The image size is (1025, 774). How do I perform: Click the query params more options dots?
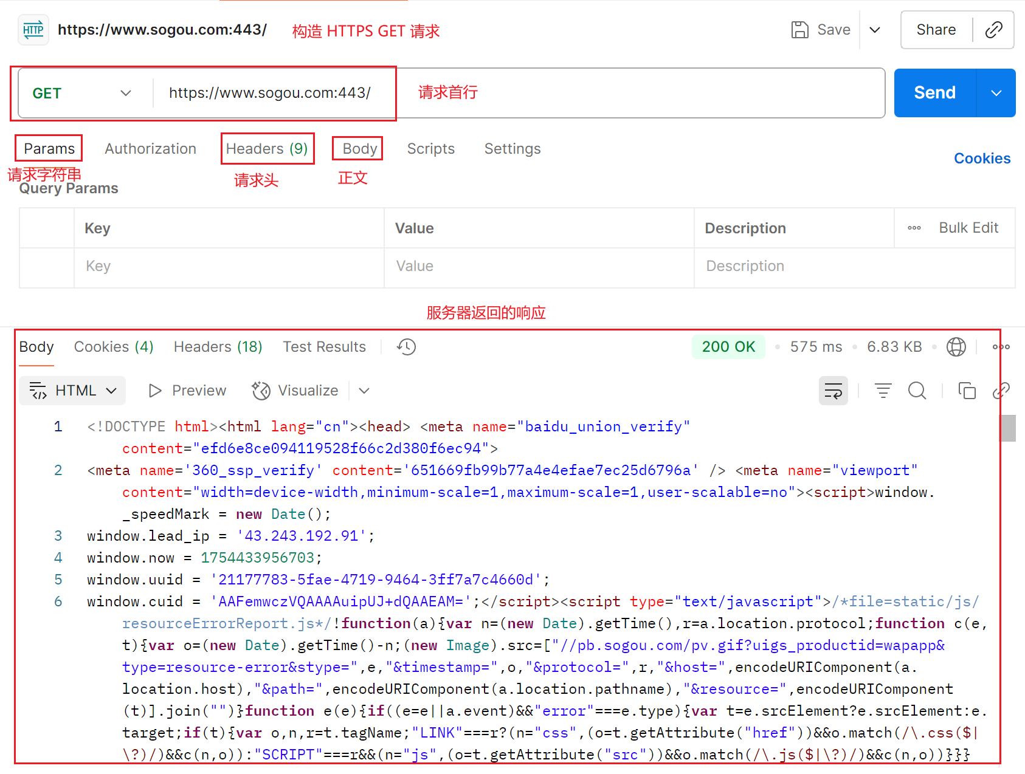pos(914,228)
